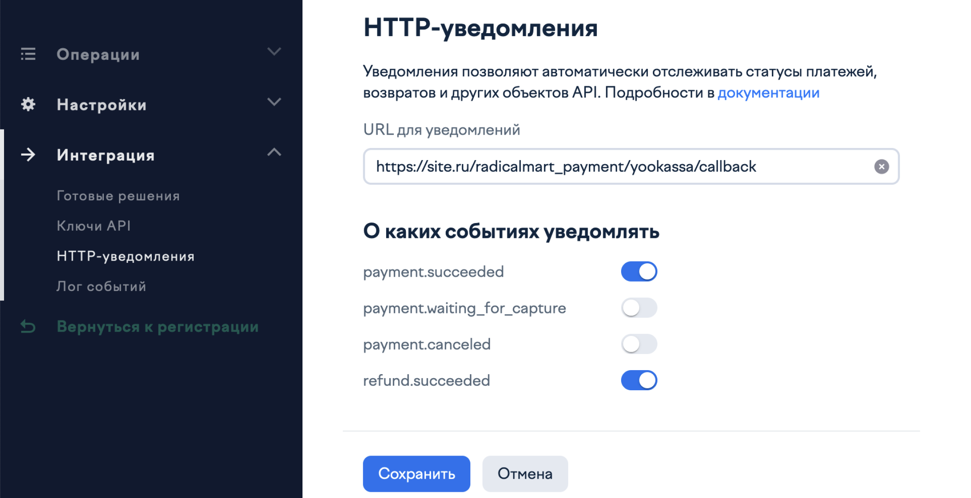Viewport: 971px width, 498px height.
Task: Turn off refund.succeeded toggle
Action: (639, 380)
